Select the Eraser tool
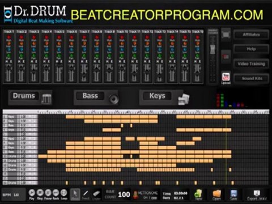Image resolution: width=272 pixels, height=204 pixels. [96, 194]
